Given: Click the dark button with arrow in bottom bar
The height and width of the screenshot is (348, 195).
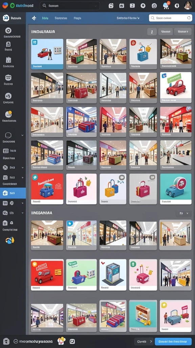Looking at the screenshot, I should (x=144, y=341).
